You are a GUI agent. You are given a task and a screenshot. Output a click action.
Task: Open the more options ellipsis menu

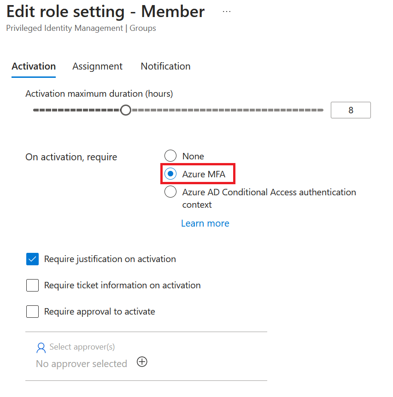click(x=226, y=12)
